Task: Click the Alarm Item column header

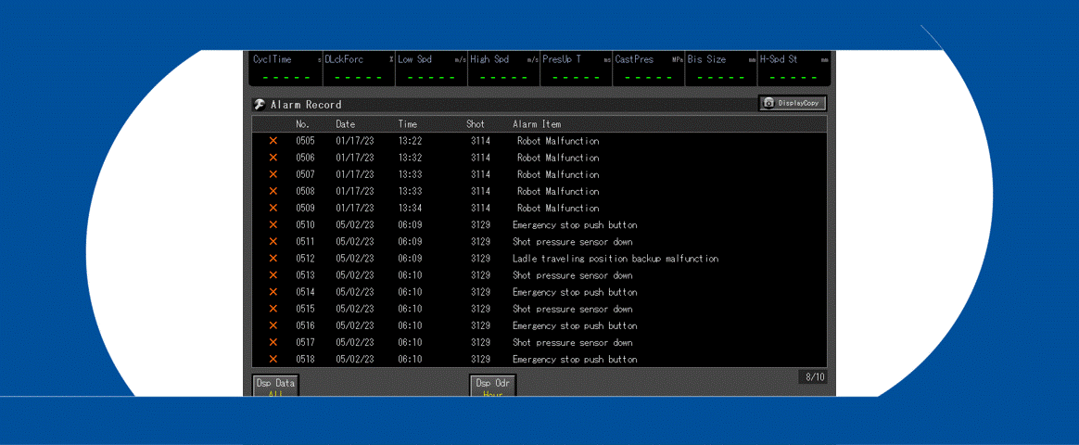Action: pos(536,124)
